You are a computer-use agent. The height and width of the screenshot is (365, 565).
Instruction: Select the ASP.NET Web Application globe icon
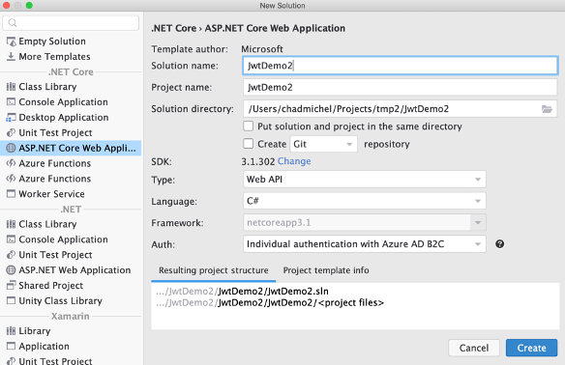point(12,269)
